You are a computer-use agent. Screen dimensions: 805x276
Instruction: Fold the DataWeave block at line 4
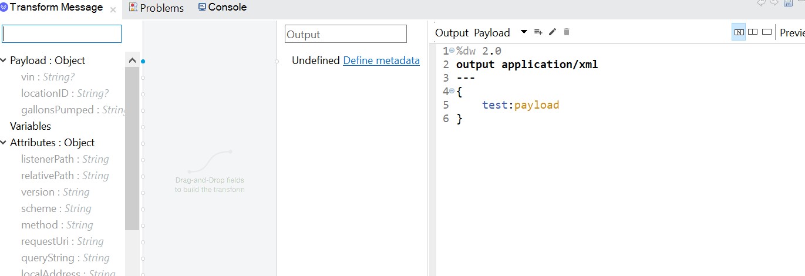[x=452, y=91]
